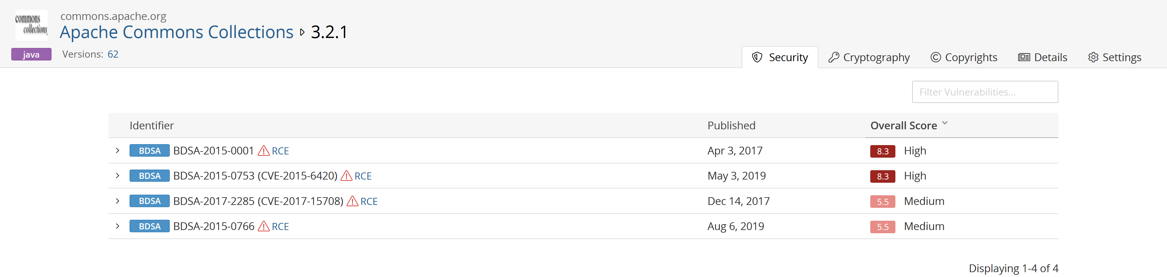Click the RCE warning triangle for BDSA-2015-0001
Viewport: 1167px width, 277px height.
click(263, 150)
